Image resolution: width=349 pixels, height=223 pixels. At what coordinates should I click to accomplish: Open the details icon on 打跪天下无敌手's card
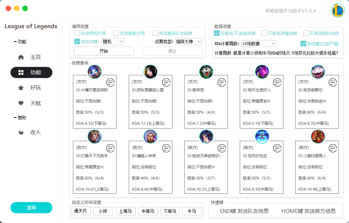[110, 147]
